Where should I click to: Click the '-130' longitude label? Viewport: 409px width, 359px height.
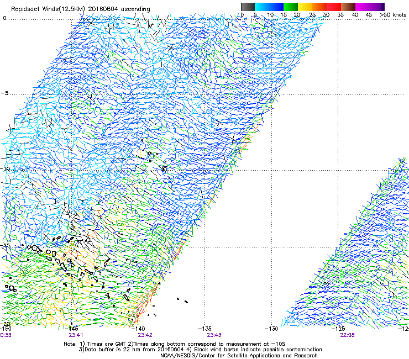click(271, 329)
